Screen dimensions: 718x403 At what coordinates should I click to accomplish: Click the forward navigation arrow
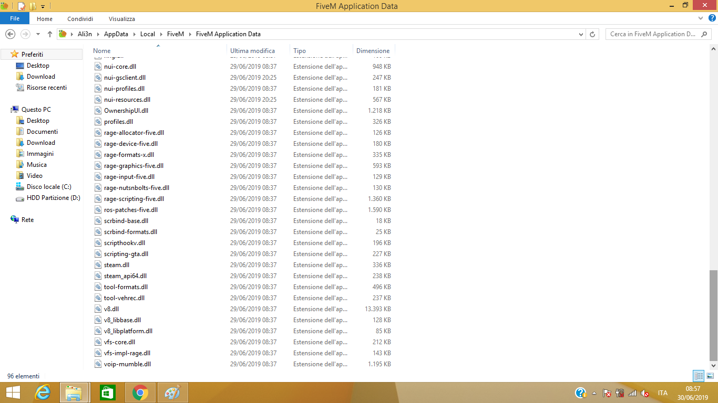click(x=25, y=34)
